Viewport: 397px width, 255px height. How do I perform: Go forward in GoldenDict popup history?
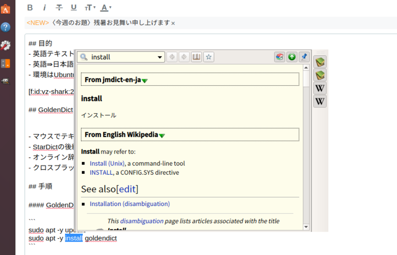[x=184, y=57]
